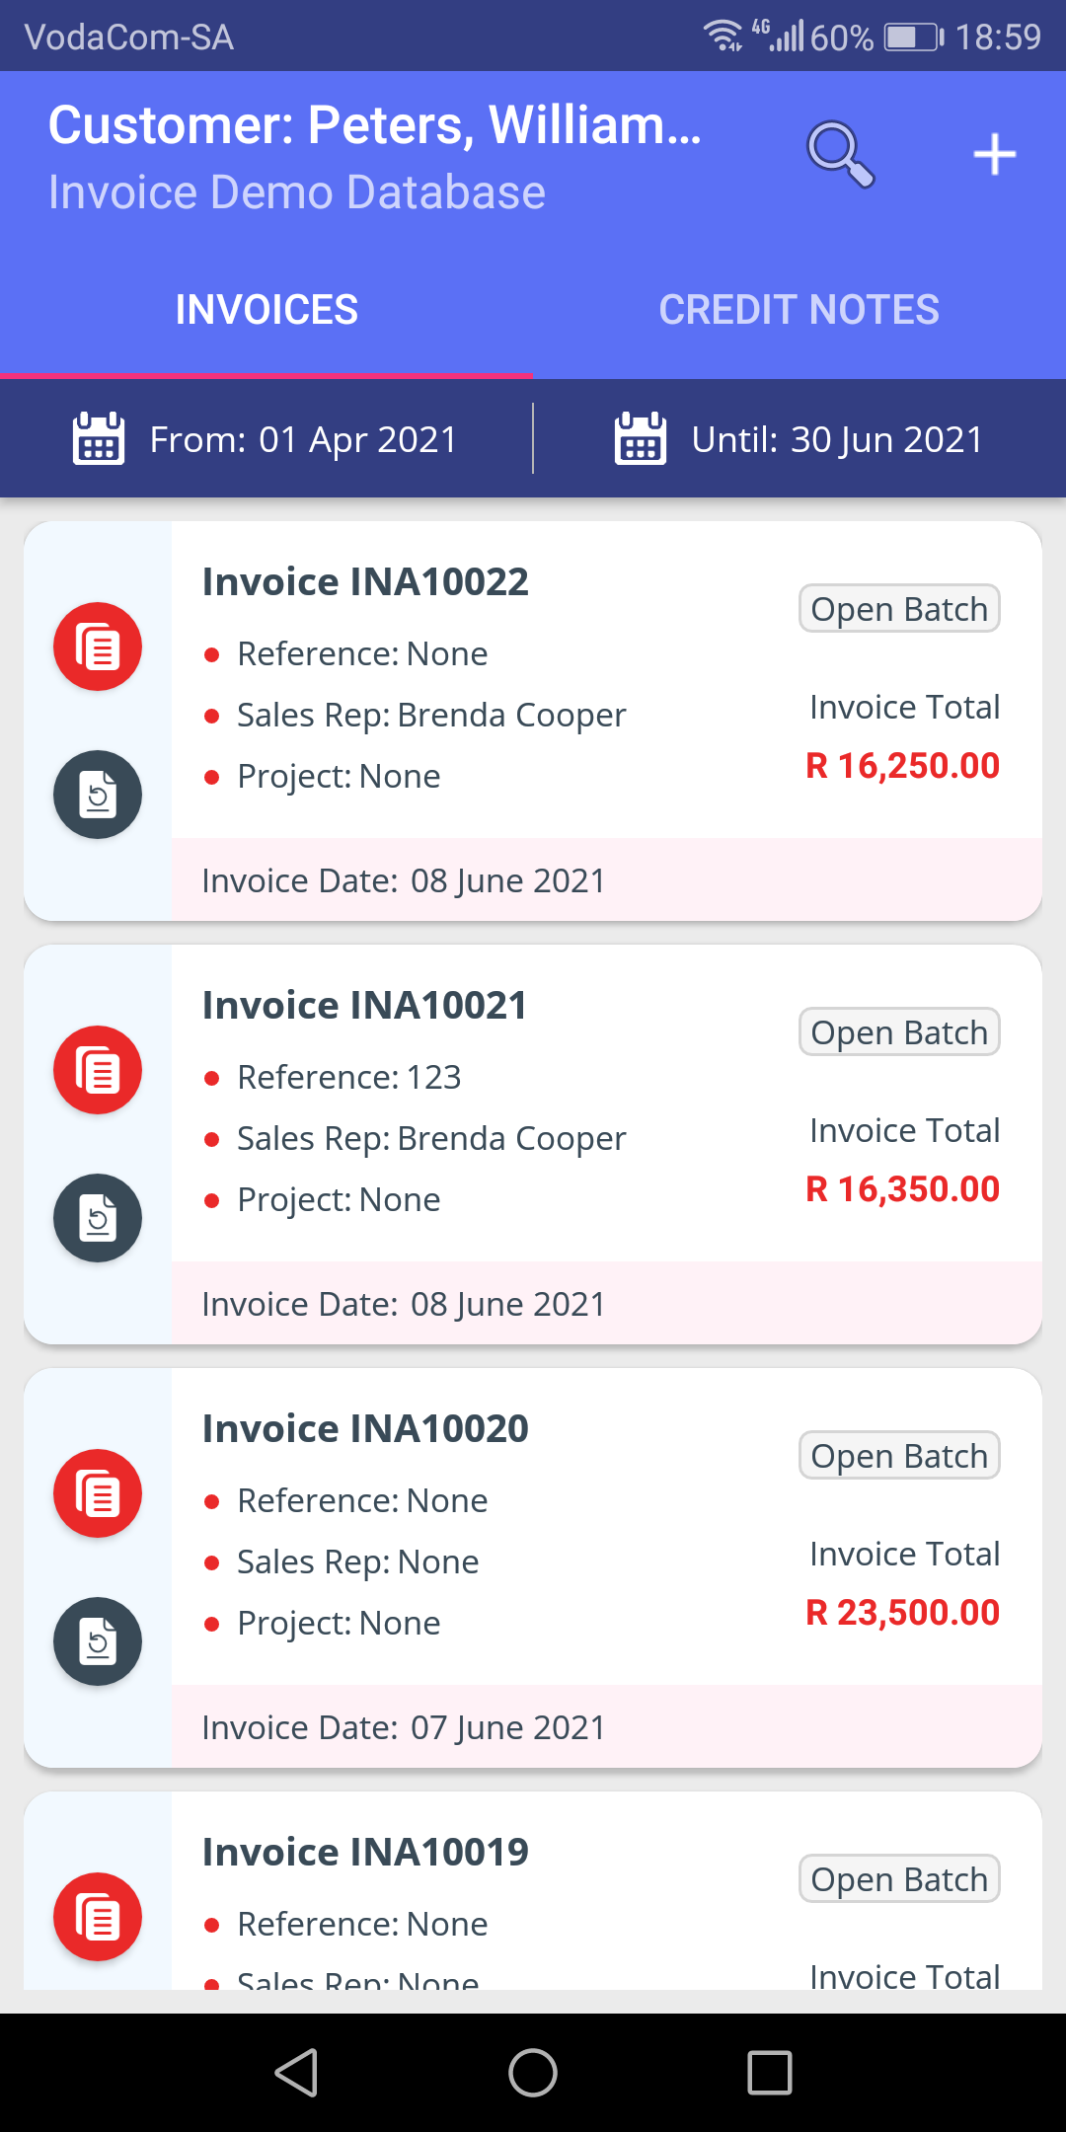This screenshot has height=2132, width=1066.
Task: Tap Open Batch badge on INA10020
Action: (x=899, y=1456)
